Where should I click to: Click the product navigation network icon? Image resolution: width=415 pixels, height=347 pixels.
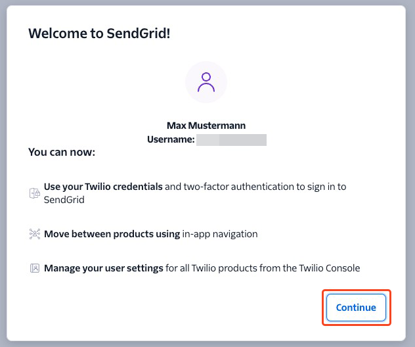[35, 234]
